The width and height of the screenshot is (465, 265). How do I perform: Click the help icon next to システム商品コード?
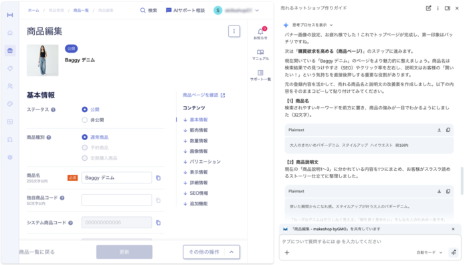70,223
